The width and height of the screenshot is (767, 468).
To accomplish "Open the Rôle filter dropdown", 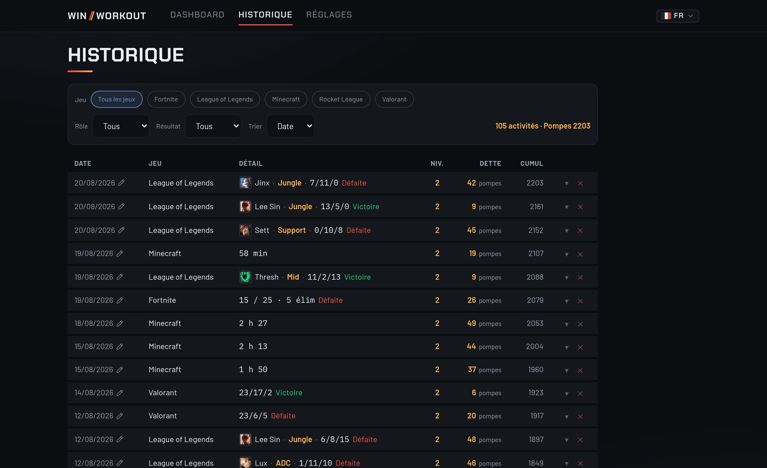I will click(121, 126).
